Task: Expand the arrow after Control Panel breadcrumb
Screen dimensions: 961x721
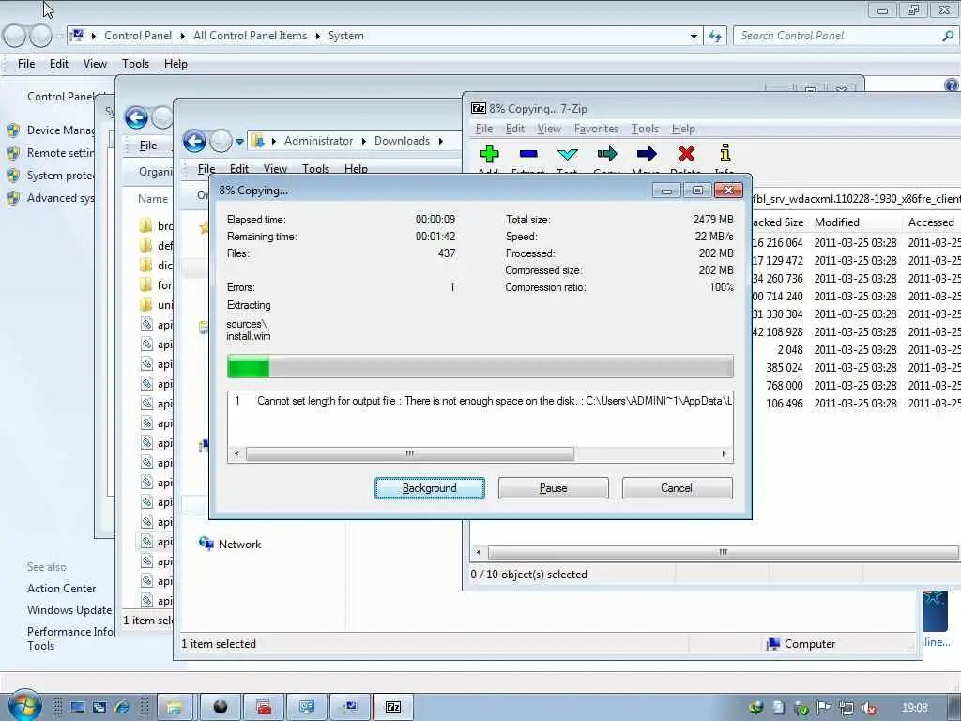Action: 183,37
